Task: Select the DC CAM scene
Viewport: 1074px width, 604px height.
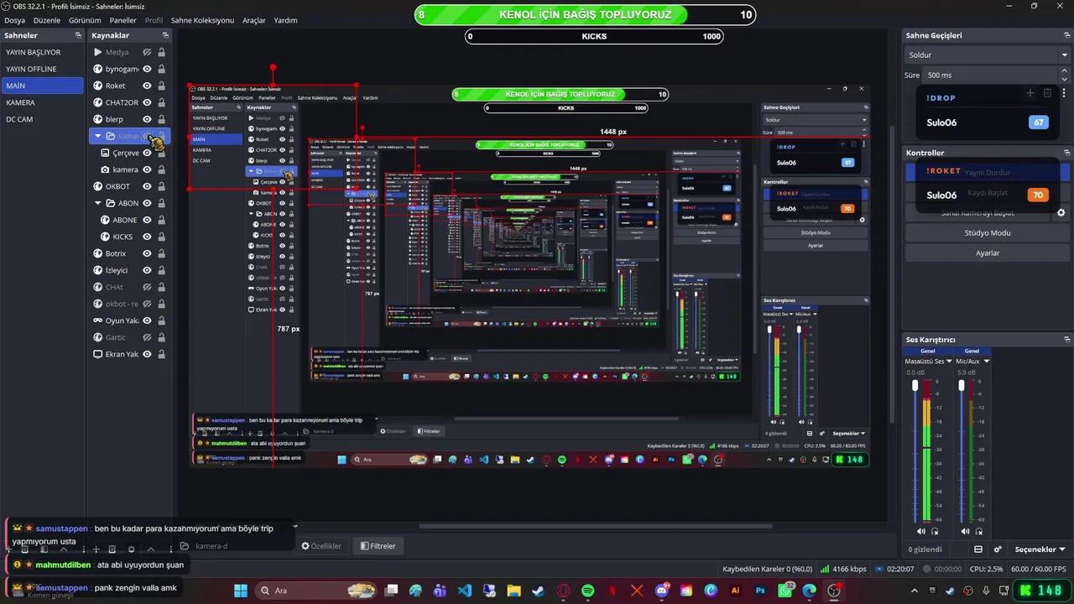Action: click(x=43, y=119)
